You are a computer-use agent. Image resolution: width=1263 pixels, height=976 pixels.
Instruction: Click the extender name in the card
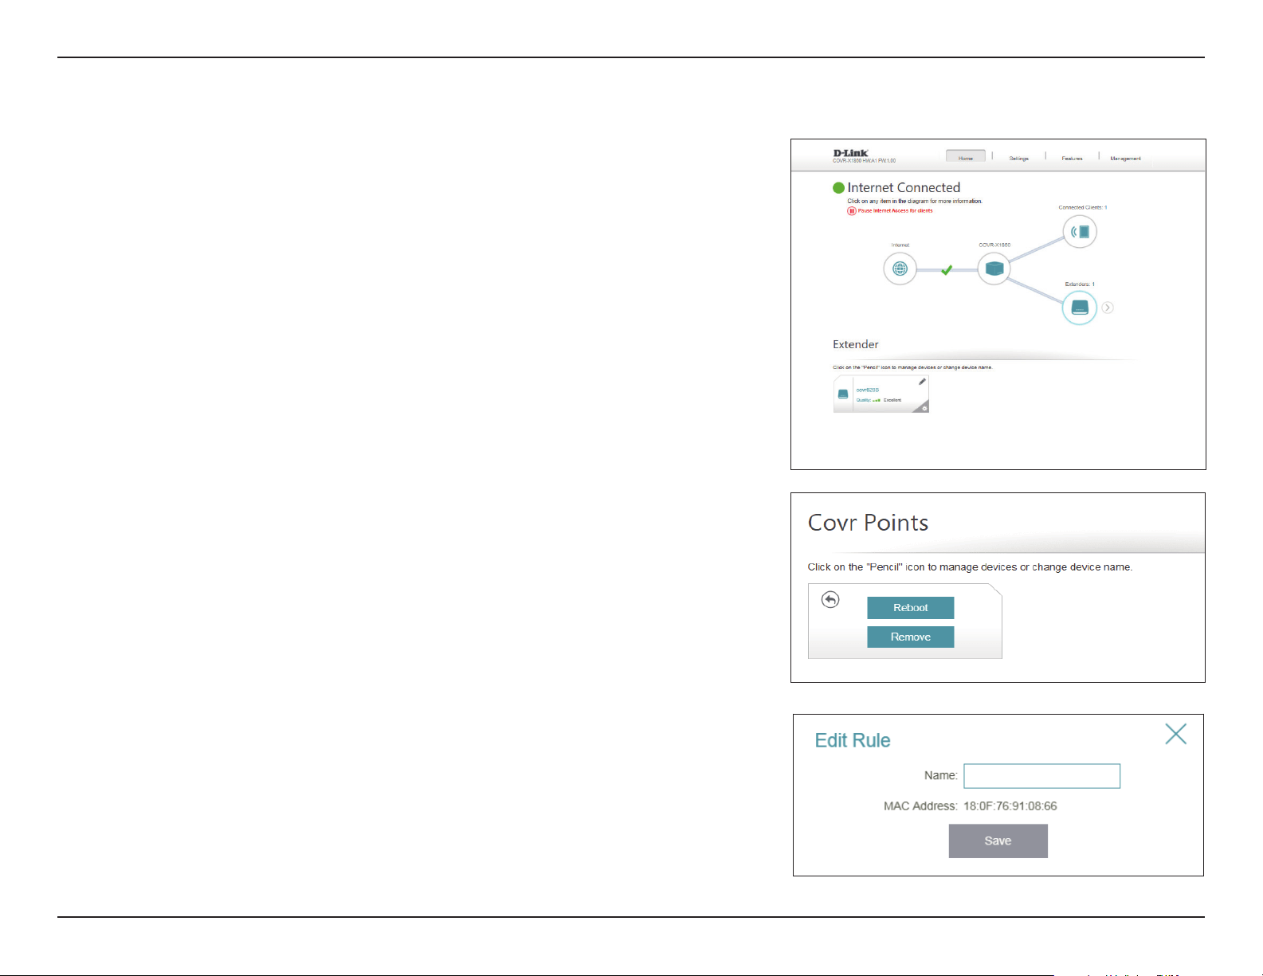click(x=868, y=390)
